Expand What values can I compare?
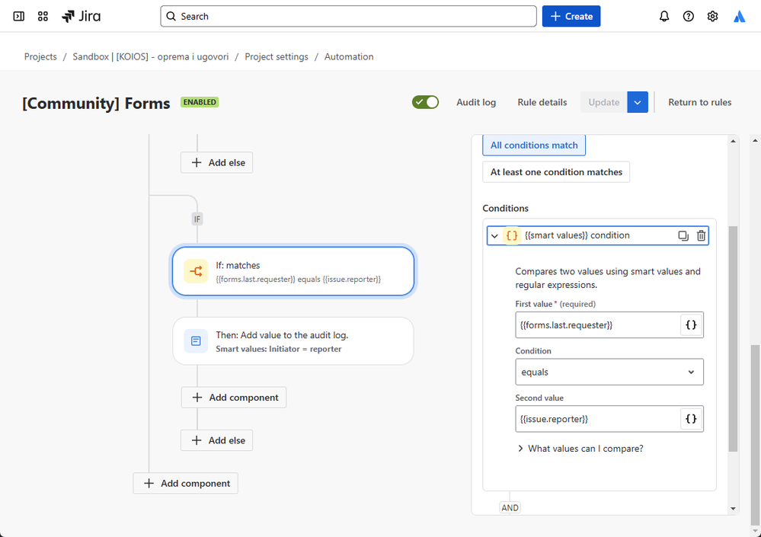Image resolution: width=761 pixels, height=537 pixels. point(580,449)
